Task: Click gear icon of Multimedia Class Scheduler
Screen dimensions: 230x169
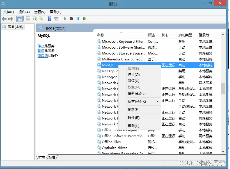Action: pyautogui.click(x=99, y=59)
